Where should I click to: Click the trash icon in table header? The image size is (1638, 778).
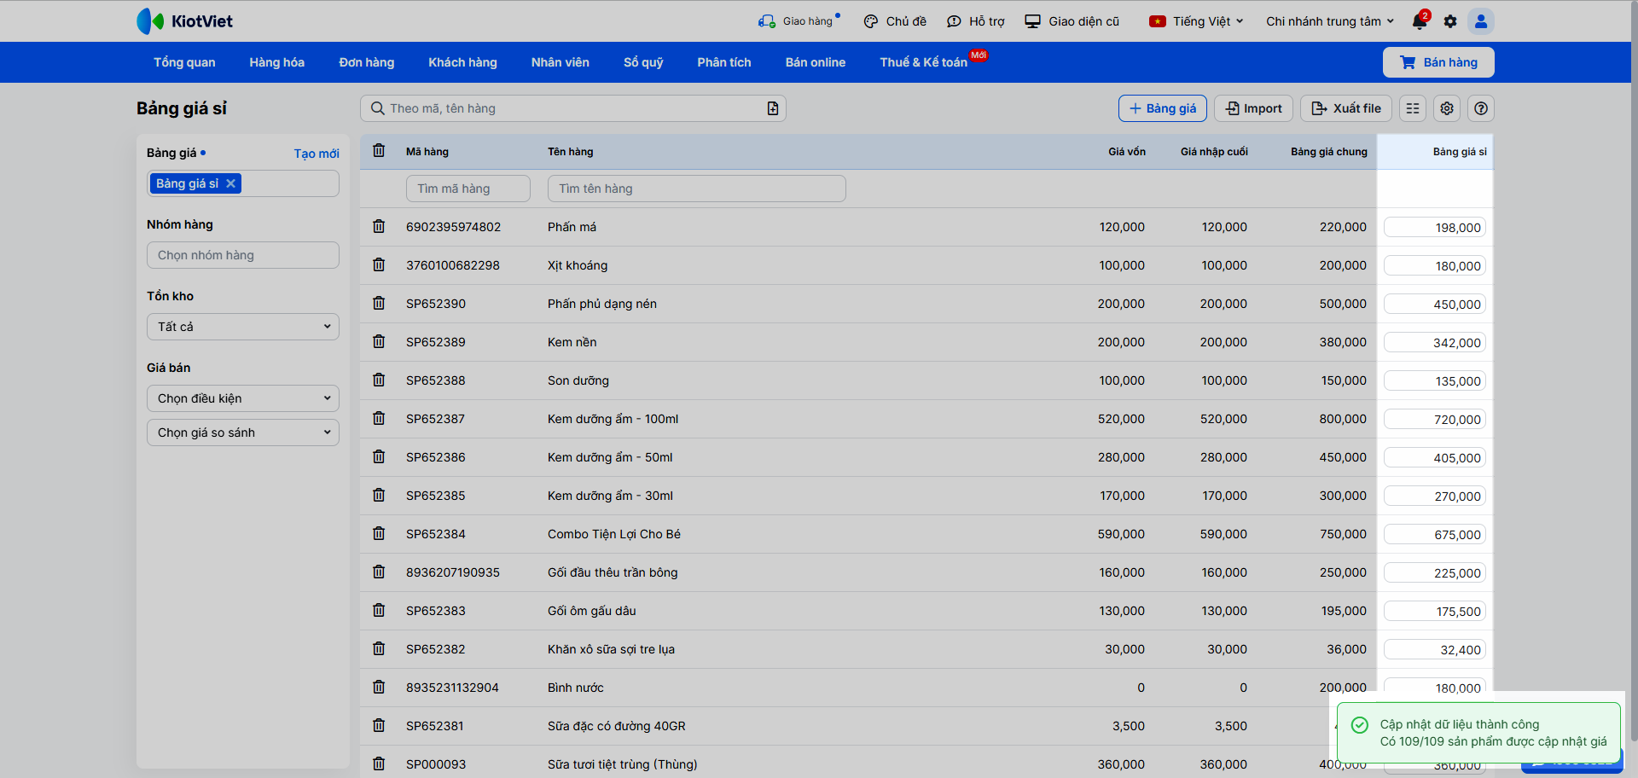pyautogui.click(x=379, y=151)
